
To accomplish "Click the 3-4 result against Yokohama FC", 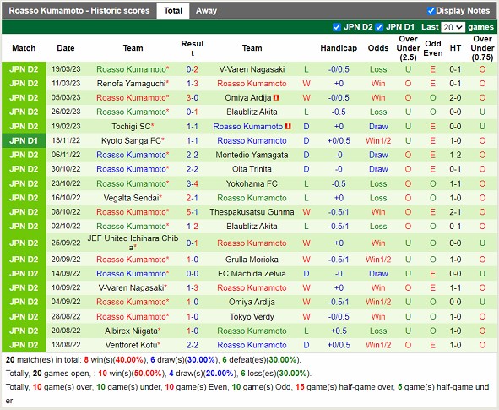I will (193, 183).
